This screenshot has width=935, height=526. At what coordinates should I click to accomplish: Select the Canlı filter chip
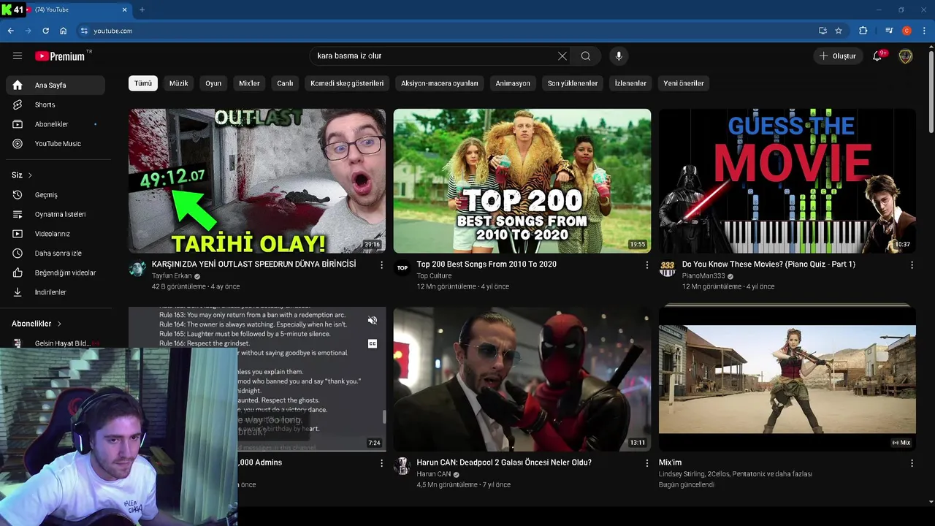pyautogui.click(x=285, y=83)
